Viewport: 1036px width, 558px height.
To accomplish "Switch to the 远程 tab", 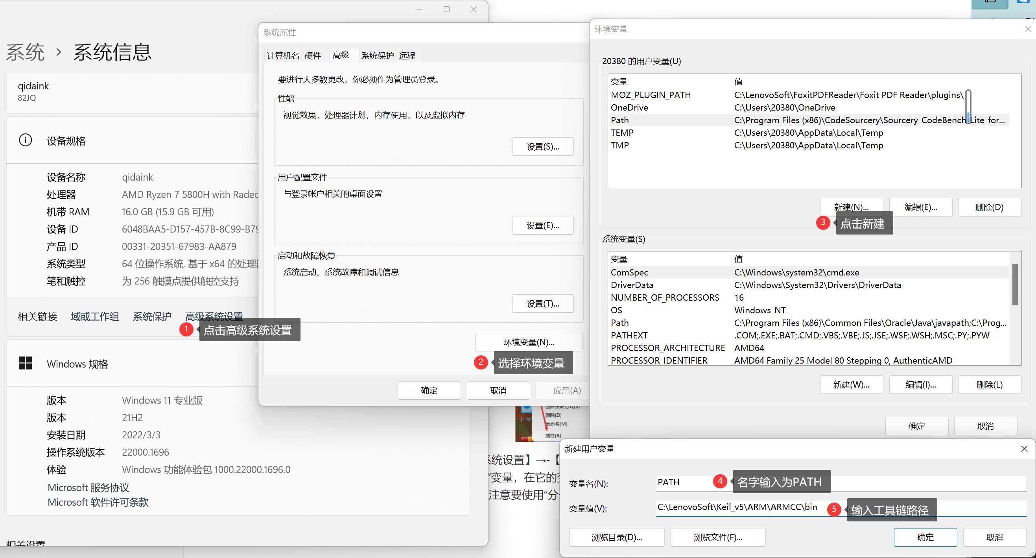I will [407, 55].
